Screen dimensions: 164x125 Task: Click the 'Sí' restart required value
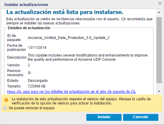tap(29, 73)
